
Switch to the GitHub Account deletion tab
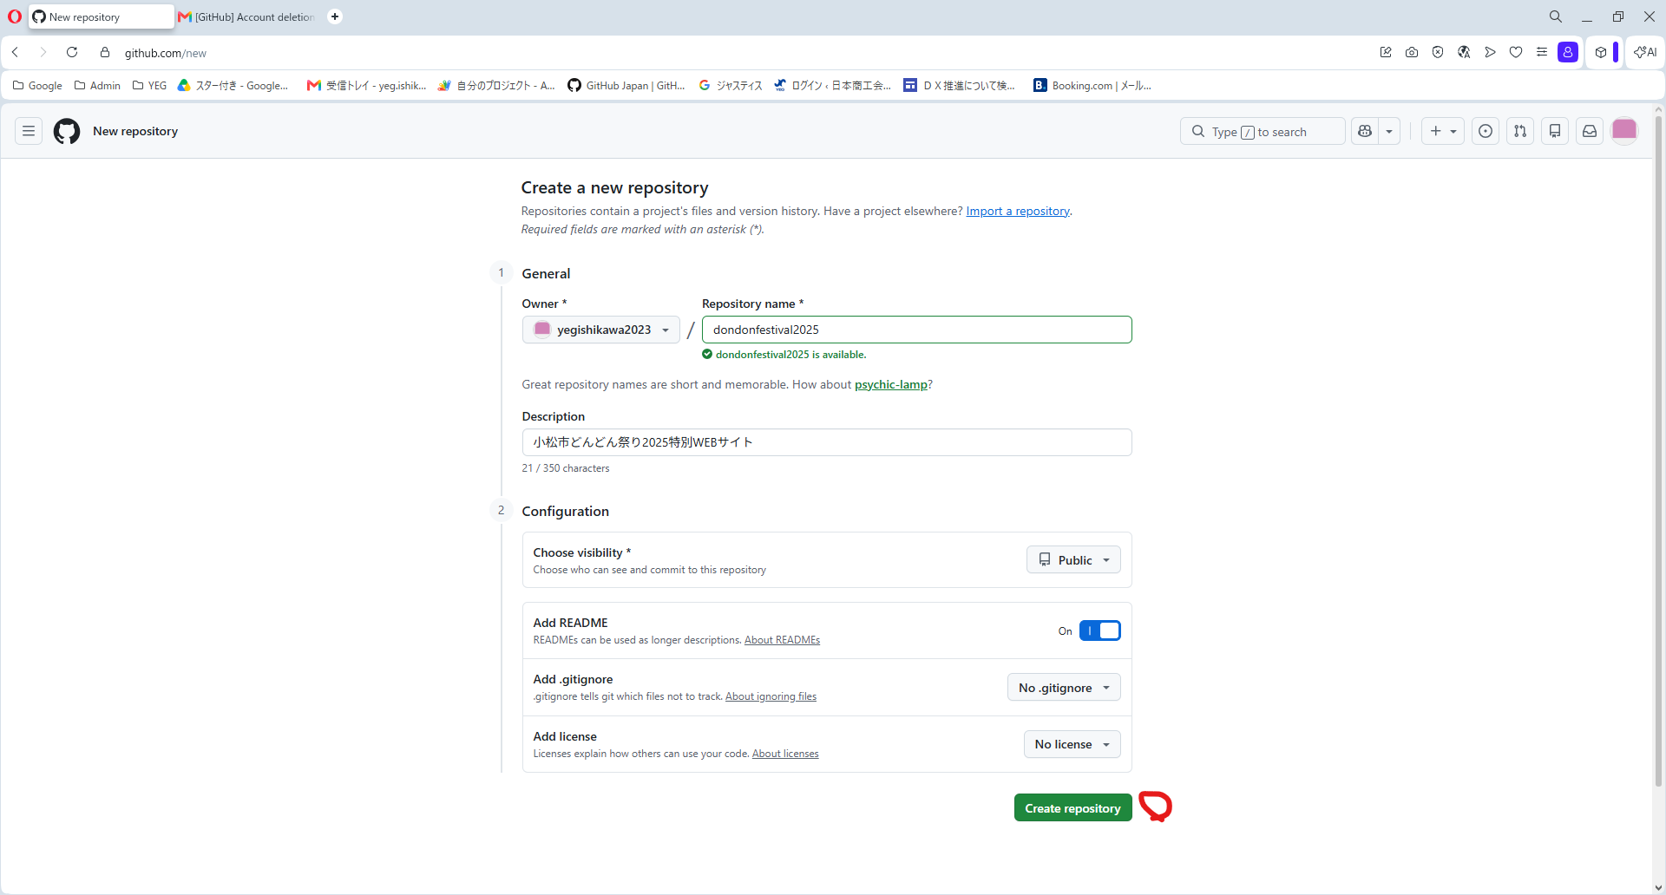[246, 16]
